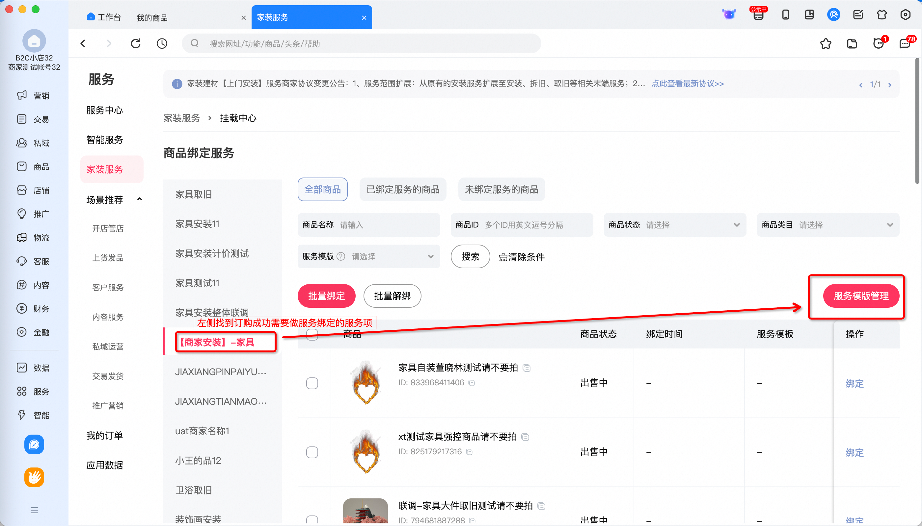Select 家具取旧 service item
This screenshot has height=526, width=922.
coord(194,194)
